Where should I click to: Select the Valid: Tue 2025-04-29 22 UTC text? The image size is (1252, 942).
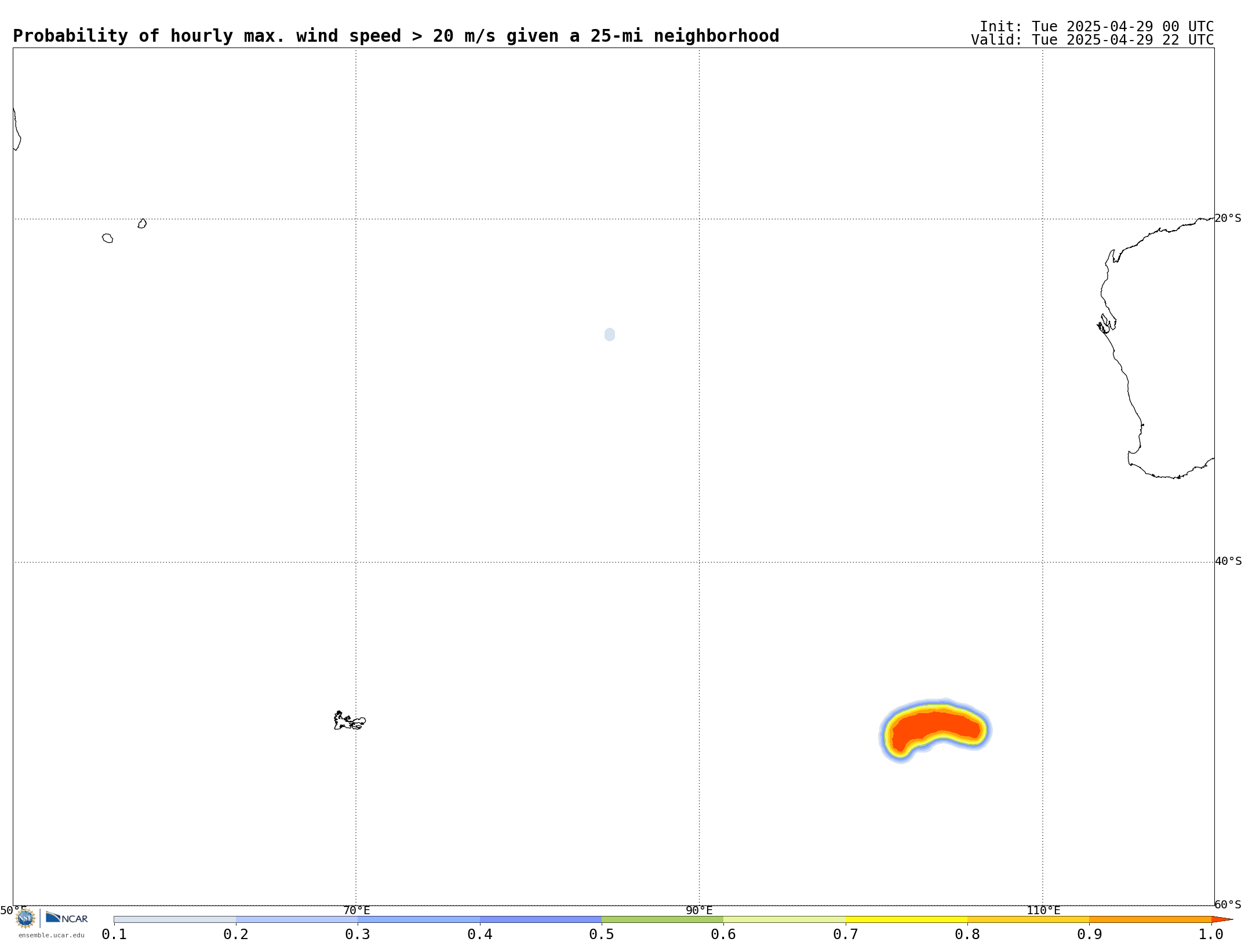pyautogui.click(x=1093, y=40)
